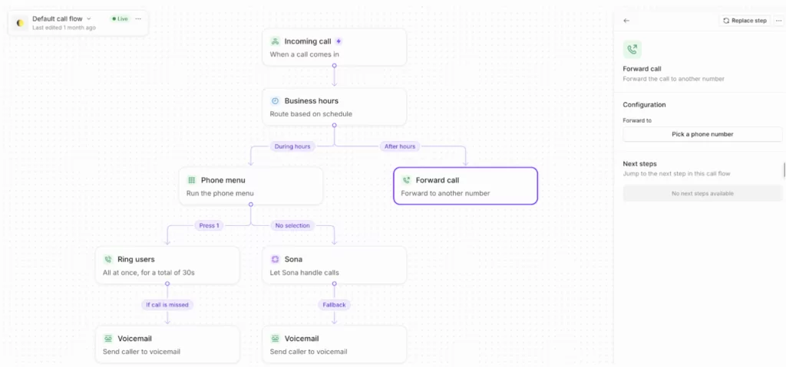Image resolution: width=786 pixels, height=367 pixels.
Task: Click the Phone menu keypad icon
Action: pos(192,180)
